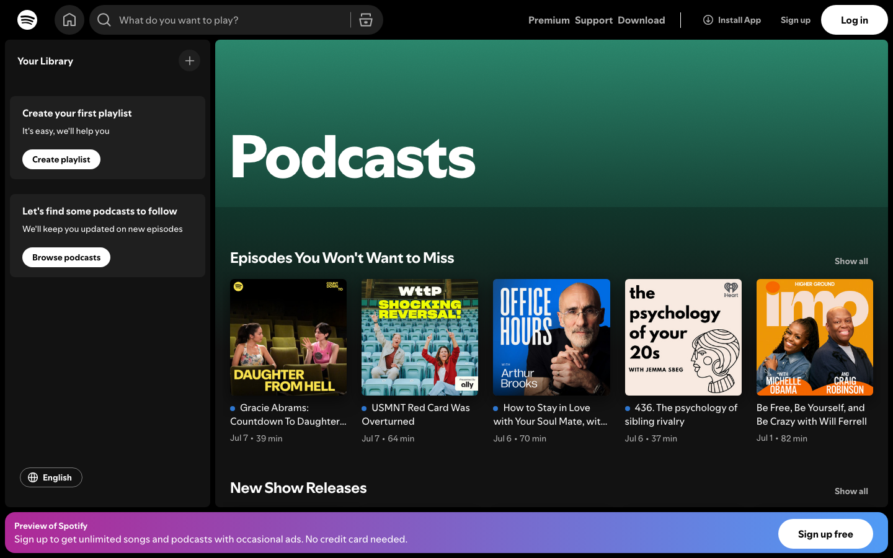The height and width of the screenshot is (558, 893).
Task: Open Office Hours Arthur Brooks thumbnail
Action: click(551, 337)
